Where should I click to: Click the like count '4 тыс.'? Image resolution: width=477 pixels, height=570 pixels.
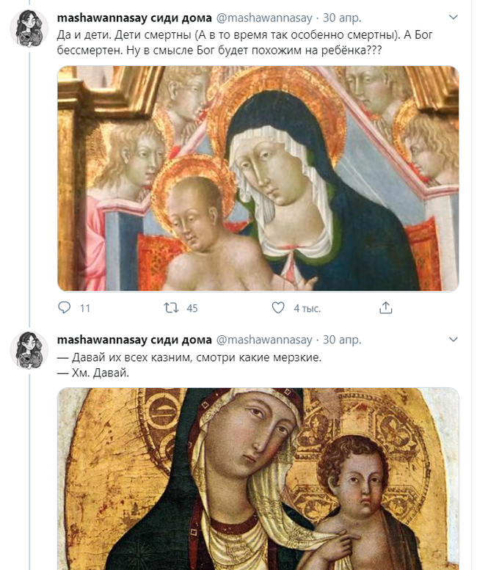pyautogui.click(x=307, y=308)
